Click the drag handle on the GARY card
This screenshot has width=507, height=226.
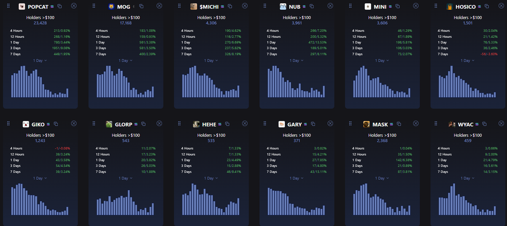pyautogui.click(x=264, y=124)
